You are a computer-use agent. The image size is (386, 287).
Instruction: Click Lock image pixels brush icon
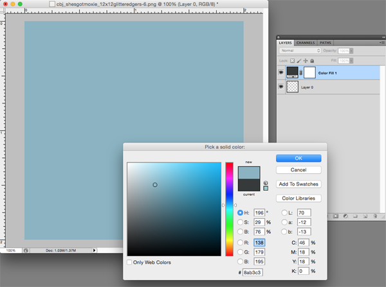click(299, 61)
